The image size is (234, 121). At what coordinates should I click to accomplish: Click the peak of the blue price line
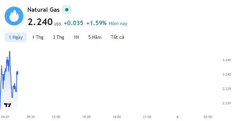[x=10, y=51]
